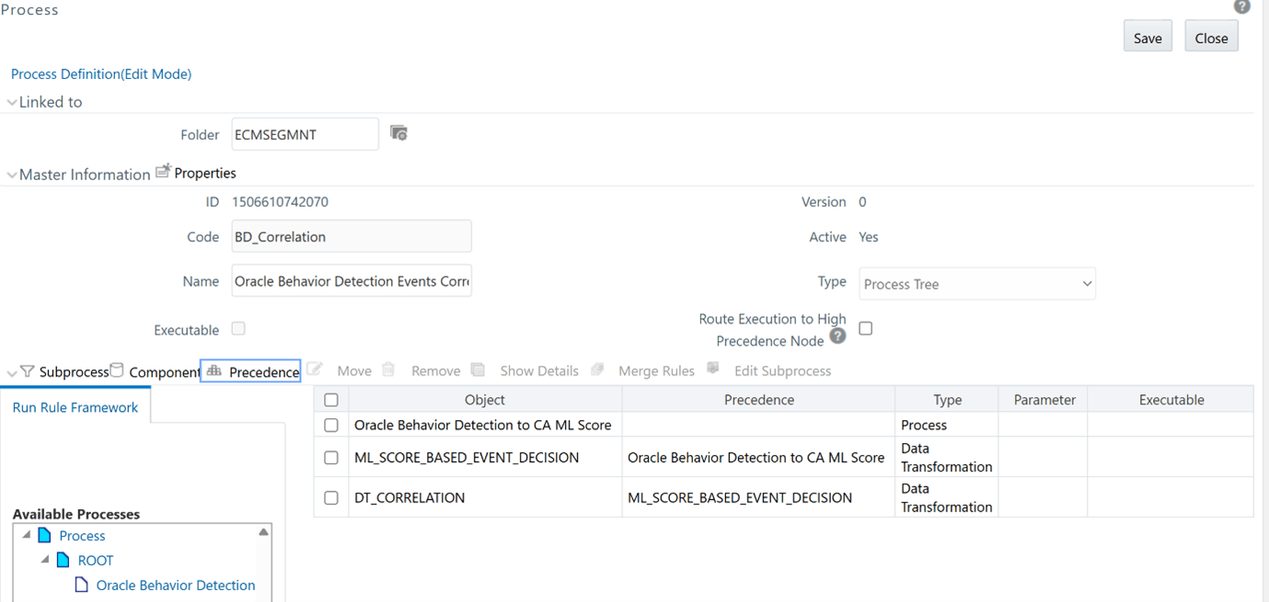Click the Component cylinder icon
This screenshot has height=602, width=1269.
tap(117, 370)
